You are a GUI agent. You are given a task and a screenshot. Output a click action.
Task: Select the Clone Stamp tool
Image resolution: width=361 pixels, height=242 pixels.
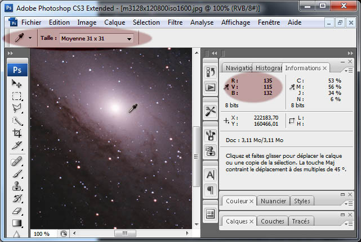coord(17,186)
